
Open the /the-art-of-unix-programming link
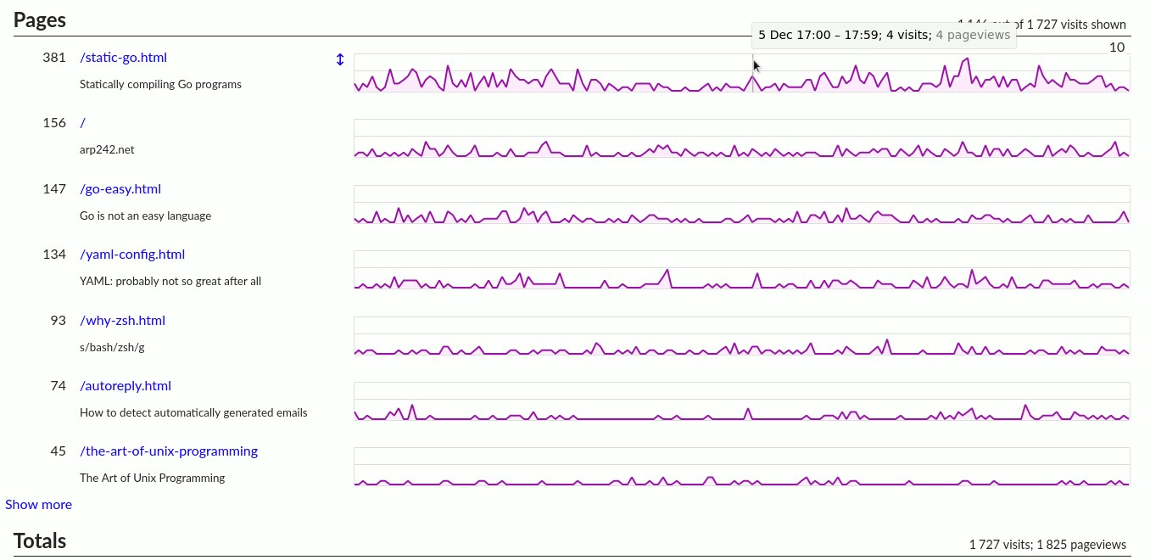coord(169,451)
